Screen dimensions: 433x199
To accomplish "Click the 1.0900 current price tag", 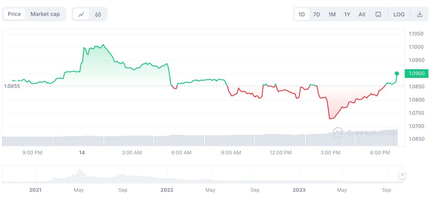I will click(417, 73).
